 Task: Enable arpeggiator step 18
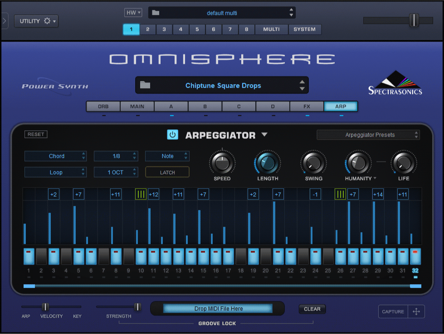click(x=241, y=256)
